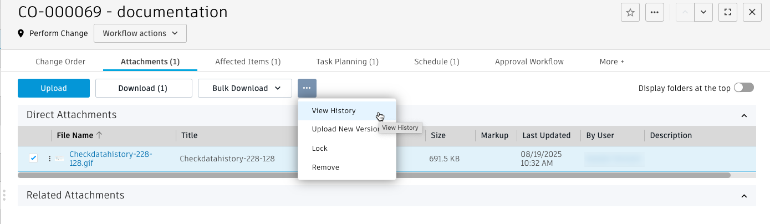Screen dimensions: 770x224
Task: Select View History from the menu
Action: point(334,111)
